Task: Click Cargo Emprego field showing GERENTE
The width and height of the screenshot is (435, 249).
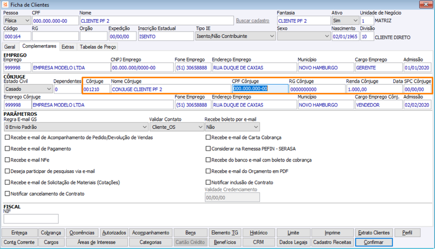Action: pyautogui.click(x=378, y=67)
